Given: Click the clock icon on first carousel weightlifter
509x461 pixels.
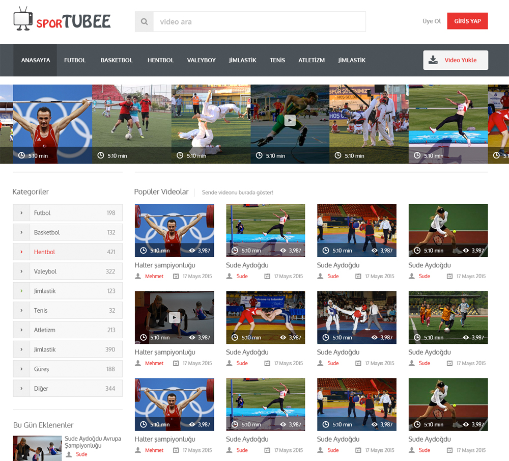Looking at the screenshot, I should point(21,155).
